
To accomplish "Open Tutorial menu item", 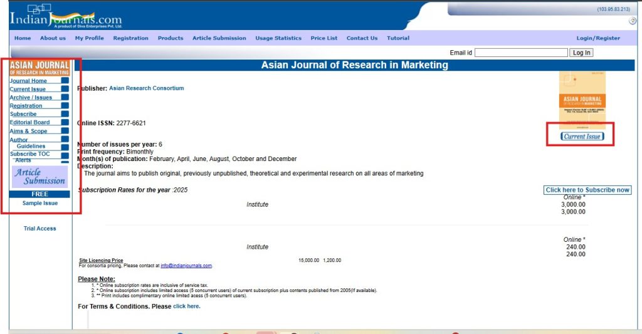I will click(398, 38).
